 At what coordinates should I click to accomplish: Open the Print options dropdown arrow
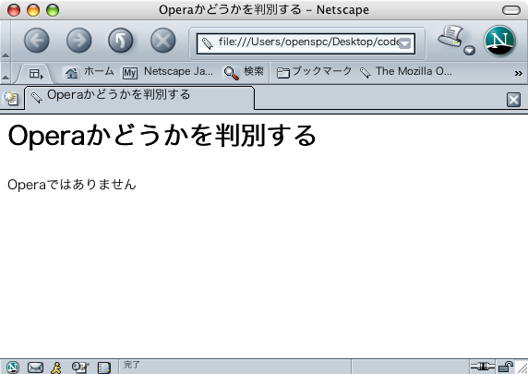pyautogui.click(x=469, y=51)
